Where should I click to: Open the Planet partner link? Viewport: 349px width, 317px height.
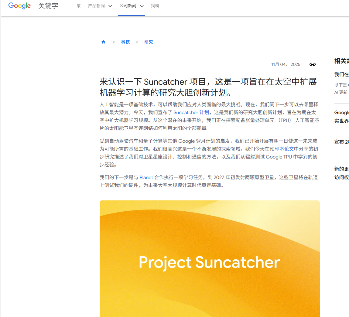[146, 178]
